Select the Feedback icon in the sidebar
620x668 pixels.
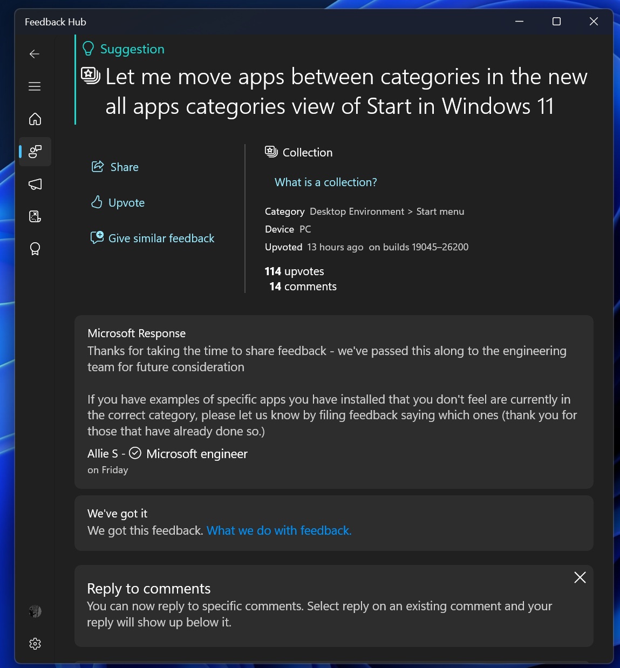[x=35, y=152]
